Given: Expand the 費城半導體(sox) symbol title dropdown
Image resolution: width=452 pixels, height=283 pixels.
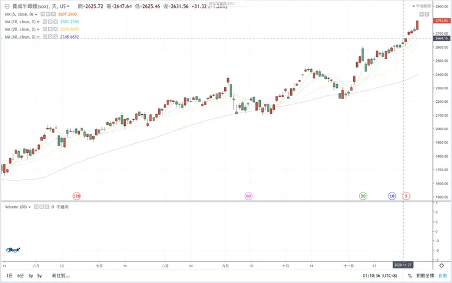Looking at the screenshot, I should coord(68,6).
